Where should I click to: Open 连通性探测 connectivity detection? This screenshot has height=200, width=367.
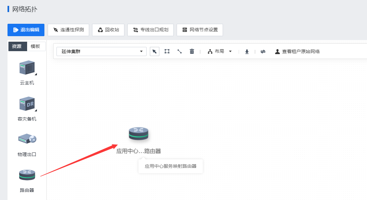[x=69, y=30]
